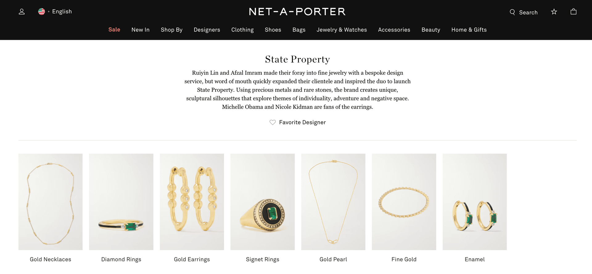The height and width of the screenshot is (274, 592).
Task: Click the Signet Rings link
Action: click(263, 259)
